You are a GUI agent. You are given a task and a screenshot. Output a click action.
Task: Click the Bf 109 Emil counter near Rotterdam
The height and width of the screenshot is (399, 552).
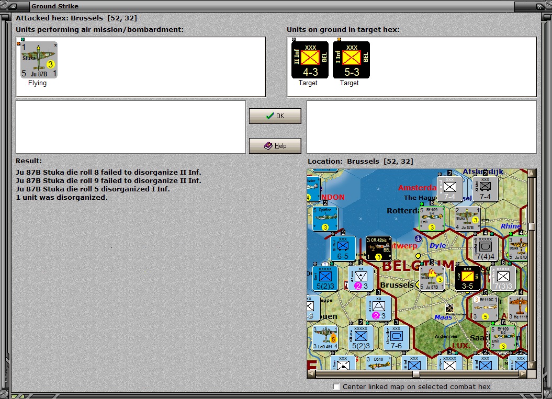pyautogui.click(x=432, y=219)
